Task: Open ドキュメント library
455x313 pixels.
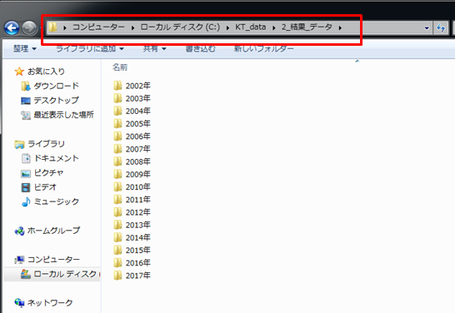Action: [x=57, y=158]
